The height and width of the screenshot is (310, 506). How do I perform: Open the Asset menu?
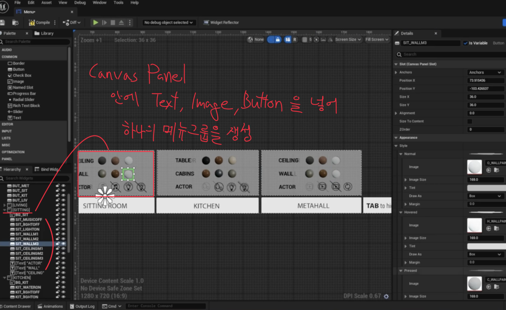click(x=46, y=3)
